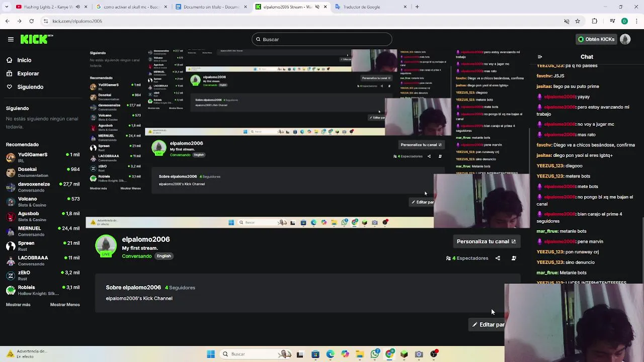The height and width of the screenshot is (362, 644).
Task: Open LACOBRAAA recommended channel
Action: click(43, 260)
